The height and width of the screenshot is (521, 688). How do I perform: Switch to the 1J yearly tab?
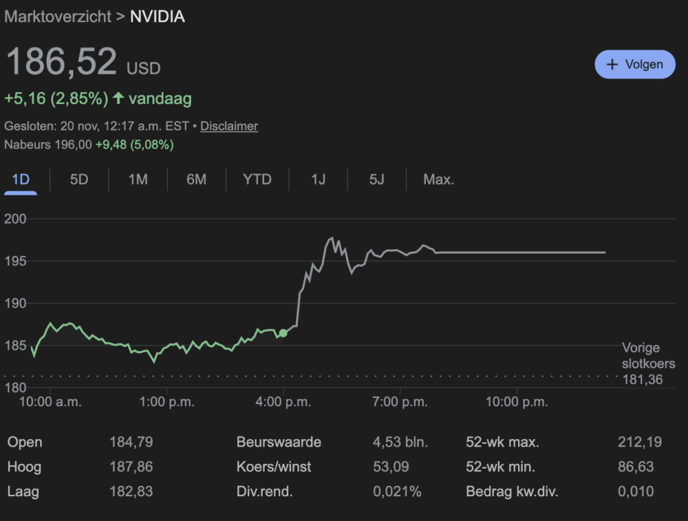coord(318,179)
